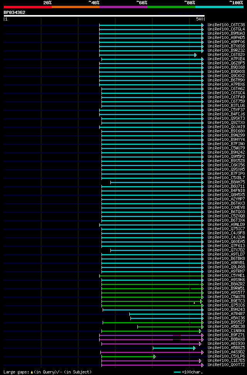The image size is (247, 375).
Task: Select hit label UniRef100_Q9LR68
Action: click(226, 268)
